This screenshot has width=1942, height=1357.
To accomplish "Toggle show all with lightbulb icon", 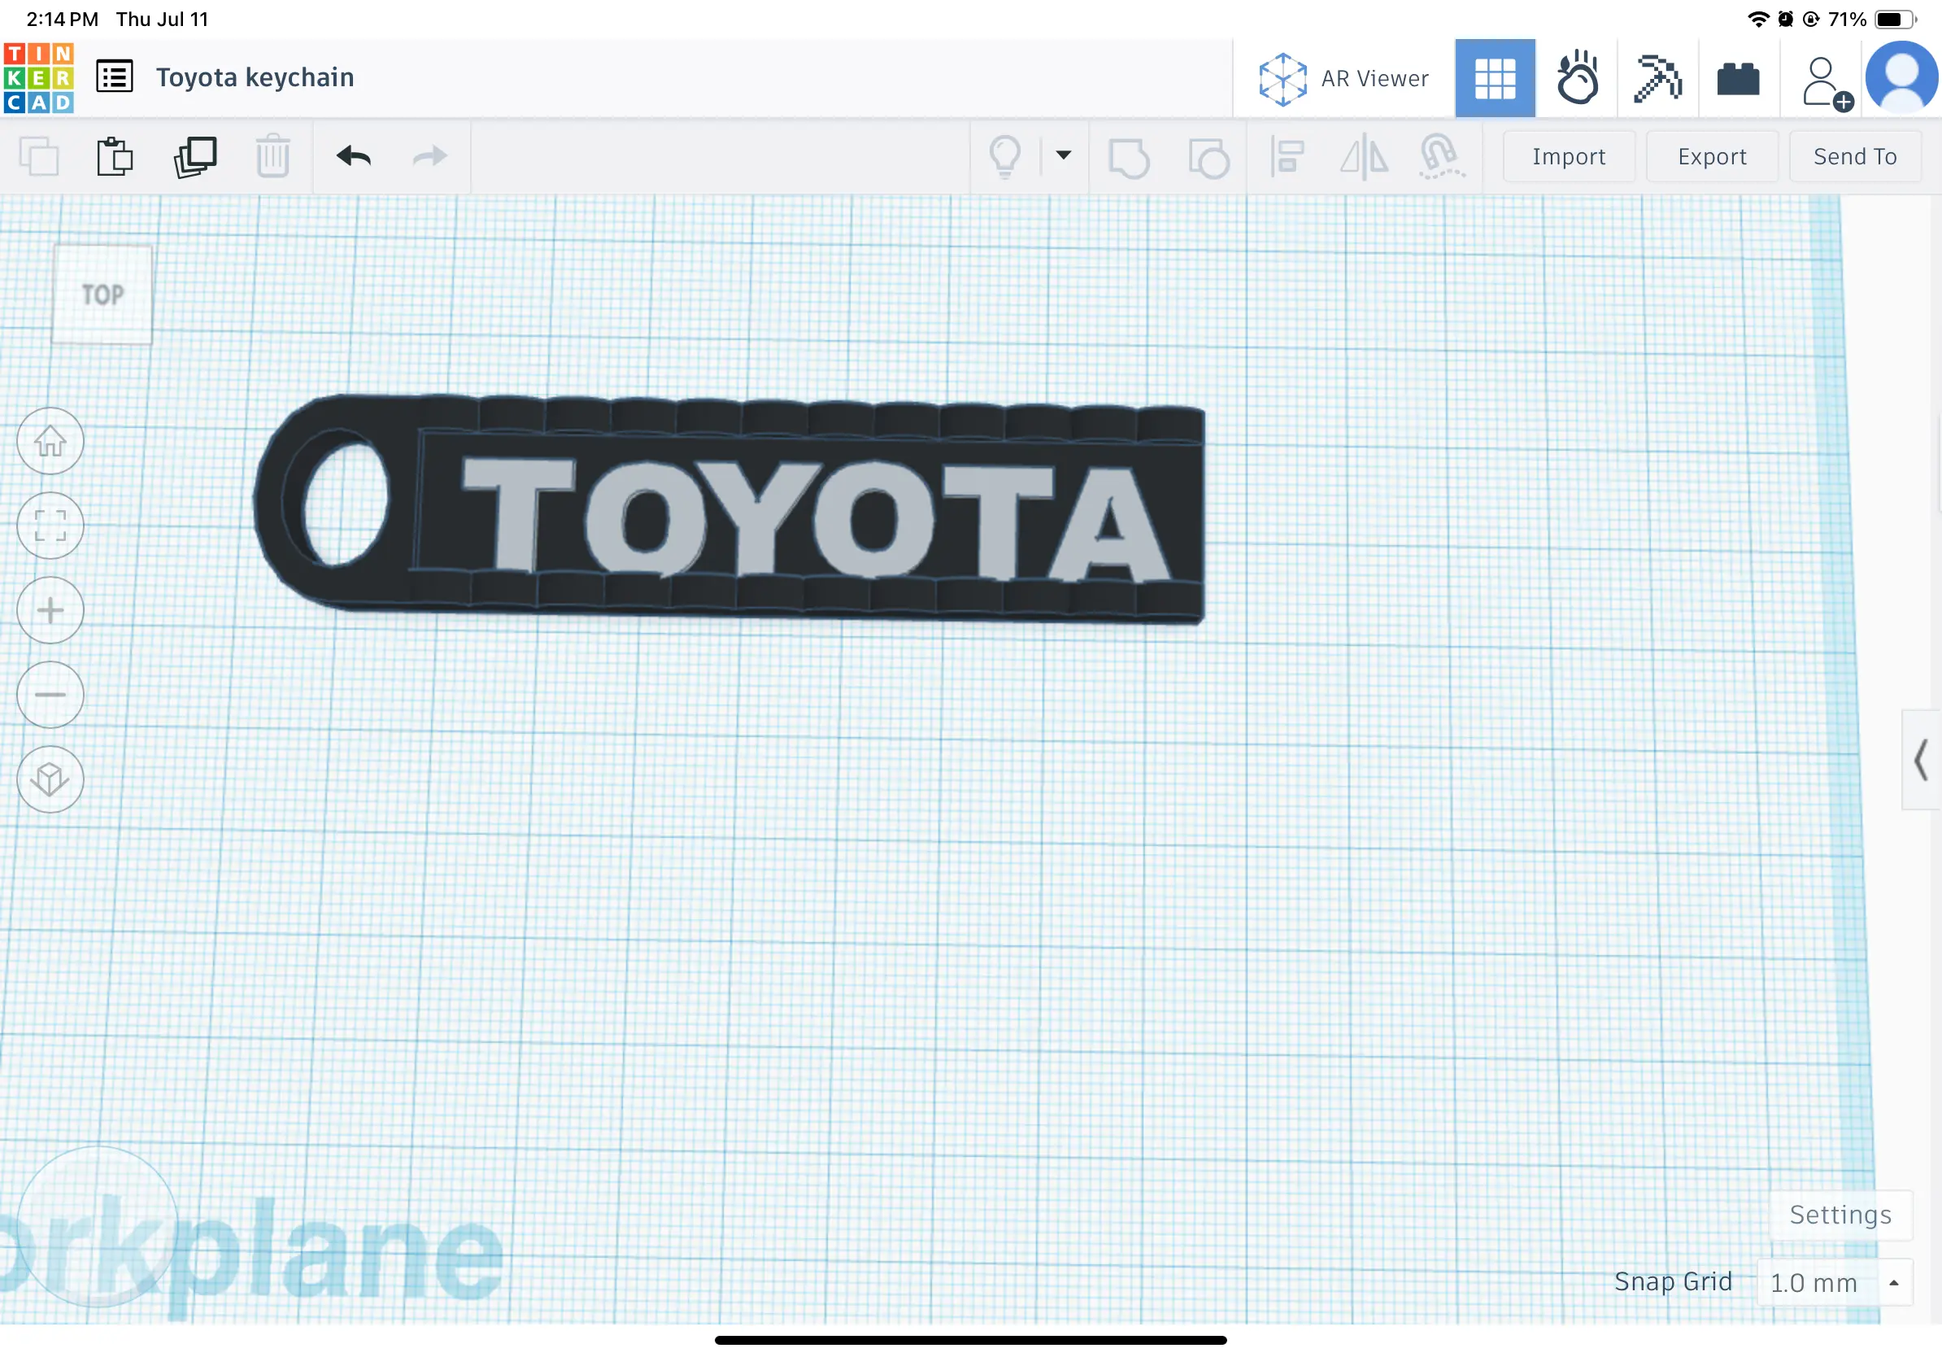I will 1005,157.
